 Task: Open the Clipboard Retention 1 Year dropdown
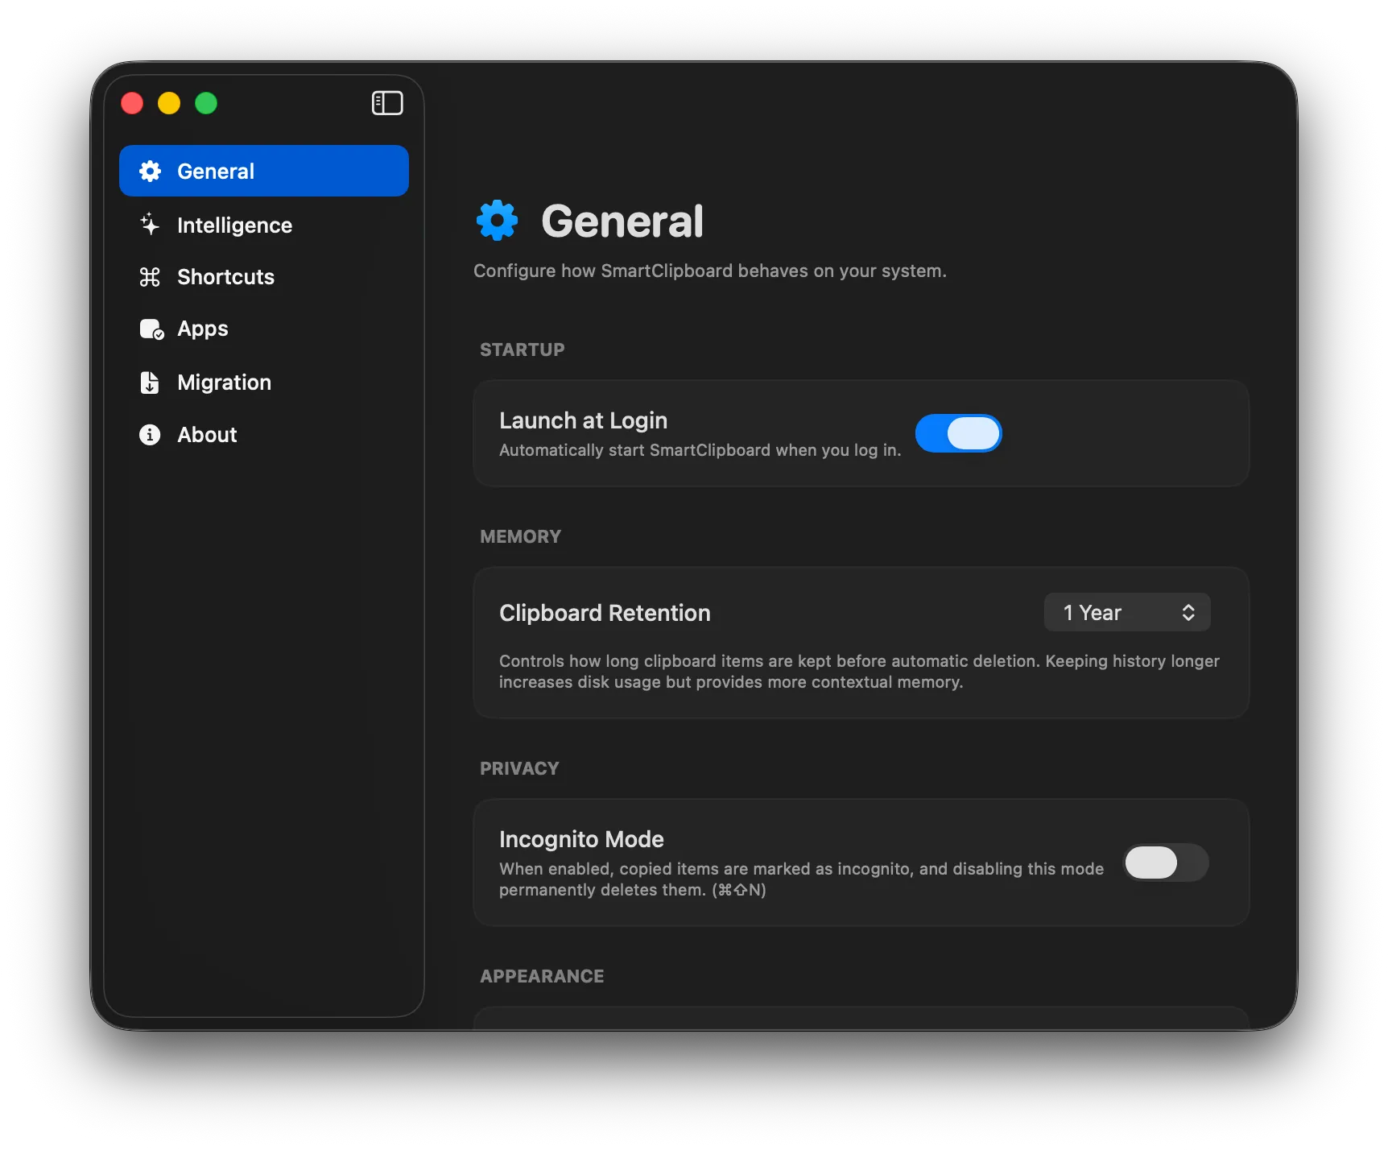(1127, 613)
